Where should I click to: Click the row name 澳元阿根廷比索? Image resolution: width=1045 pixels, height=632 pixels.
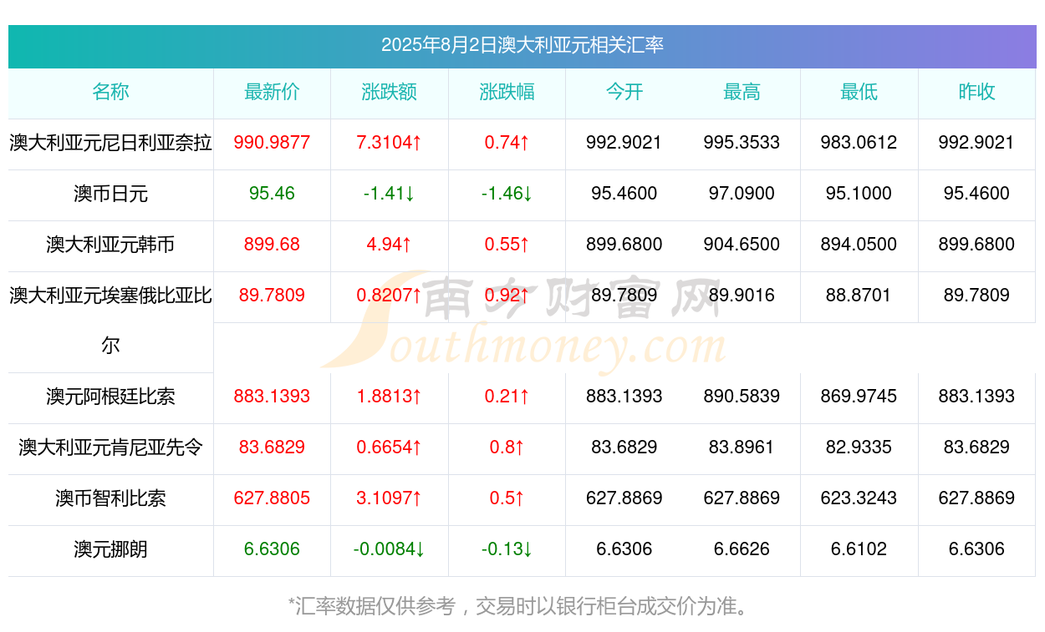pyautogui.click(x=110, y=397)
